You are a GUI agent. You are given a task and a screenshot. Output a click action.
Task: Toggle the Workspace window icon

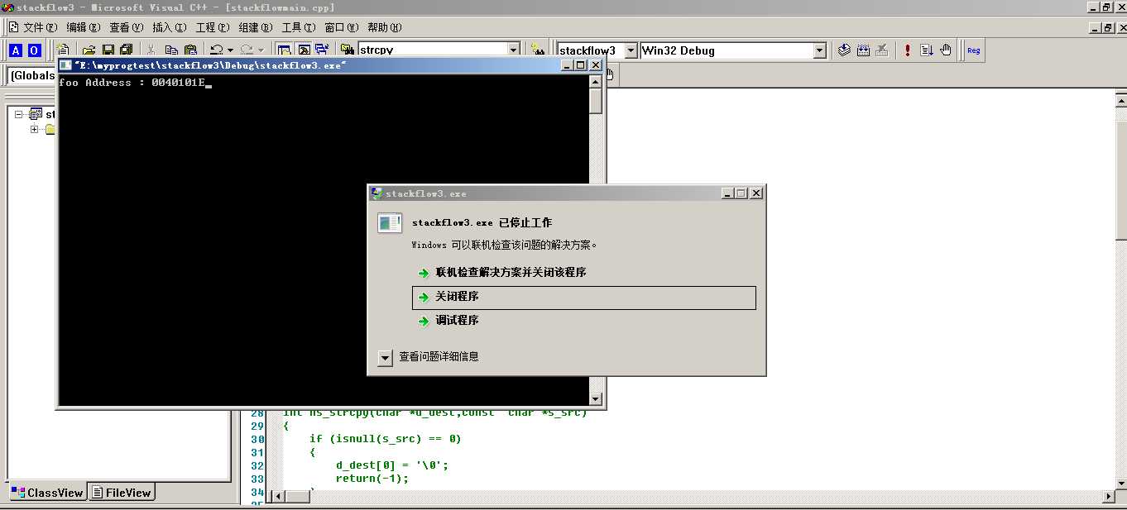[285, 50]
